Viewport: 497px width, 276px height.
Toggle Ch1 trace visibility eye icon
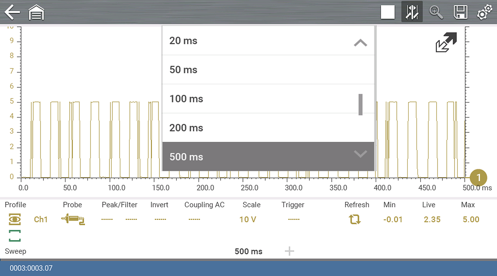15,219
